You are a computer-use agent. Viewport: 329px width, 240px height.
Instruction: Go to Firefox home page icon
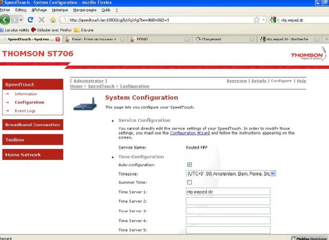[x=53, y=20]
